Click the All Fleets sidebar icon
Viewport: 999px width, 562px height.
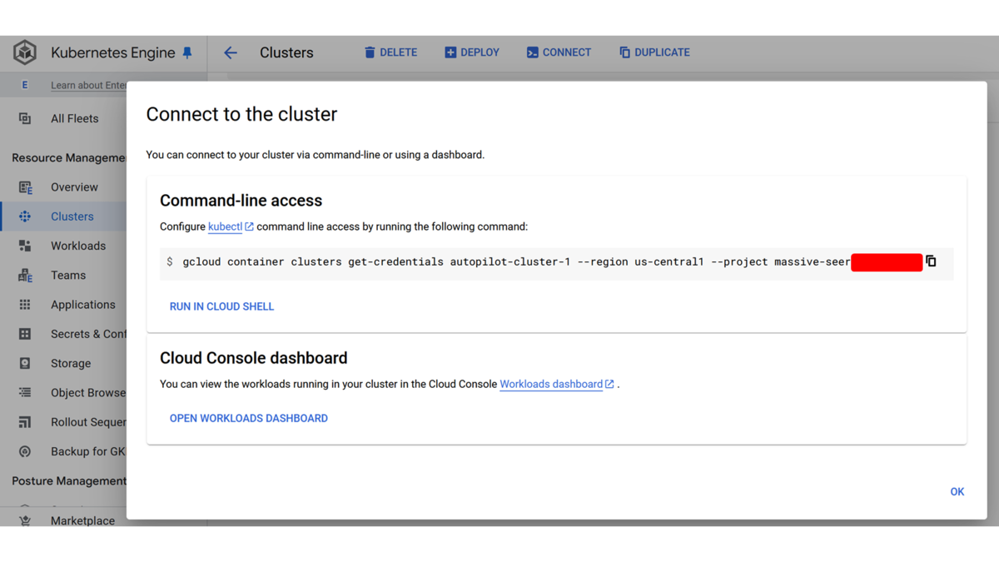25,118
